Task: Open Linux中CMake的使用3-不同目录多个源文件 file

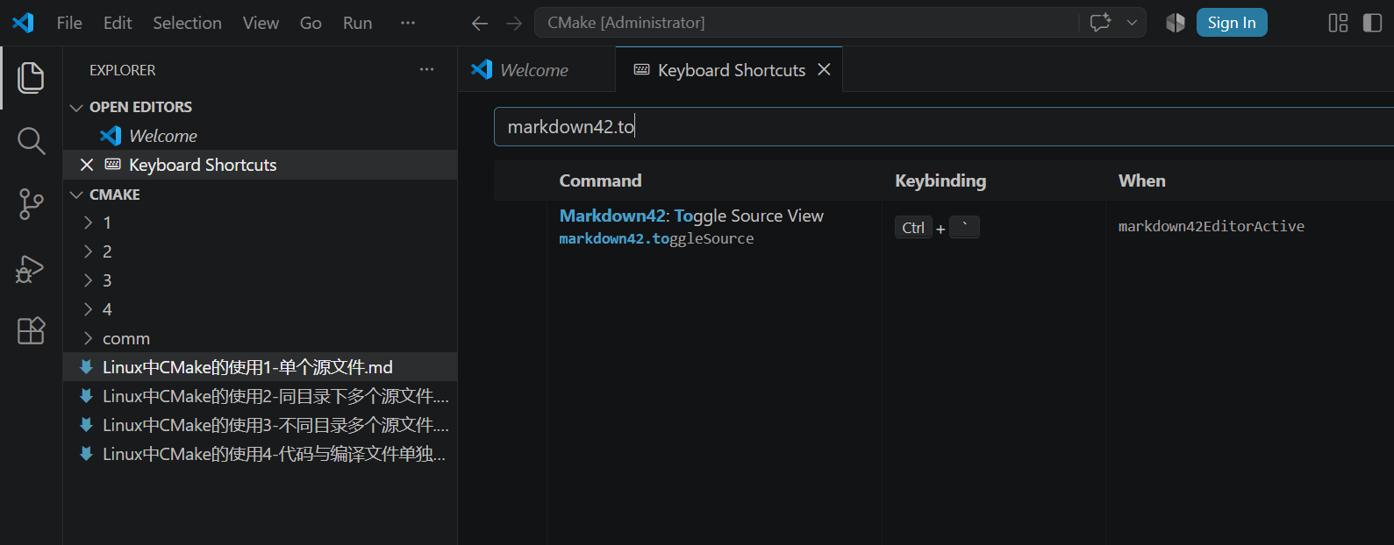Action: point(260,425)
